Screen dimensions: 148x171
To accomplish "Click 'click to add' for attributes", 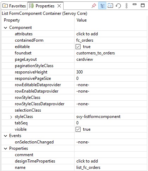I will [87, 34].
